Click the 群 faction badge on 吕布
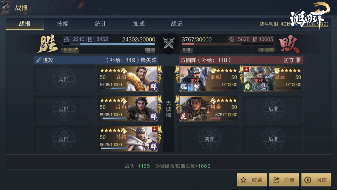Viewport: 337px width, 190px height. click(153, 116)
